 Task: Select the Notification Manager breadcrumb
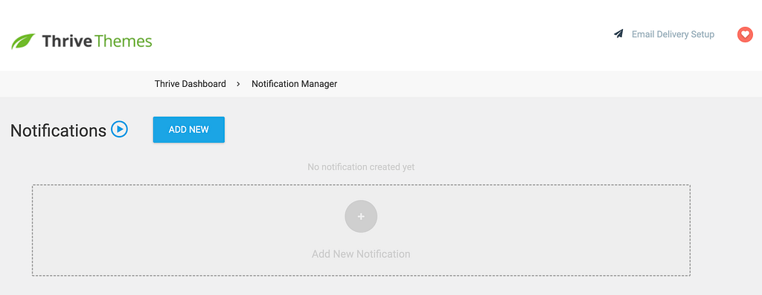(294, 84)
